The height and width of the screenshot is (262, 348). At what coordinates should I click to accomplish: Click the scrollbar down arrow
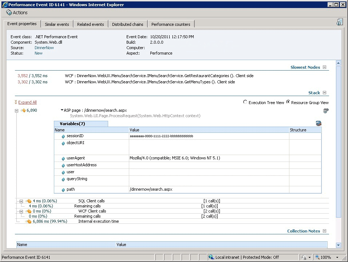tap(338, 245)
